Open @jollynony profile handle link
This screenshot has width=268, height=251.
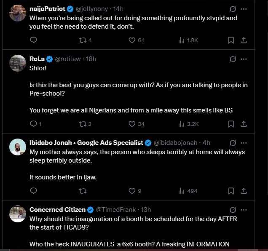[91, 9]
